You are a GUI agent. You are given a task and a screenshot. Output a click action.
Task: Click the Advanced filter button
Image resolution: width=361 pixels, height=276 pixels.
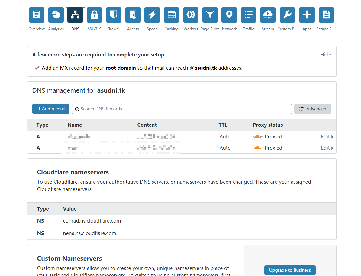tap(313, 109)
